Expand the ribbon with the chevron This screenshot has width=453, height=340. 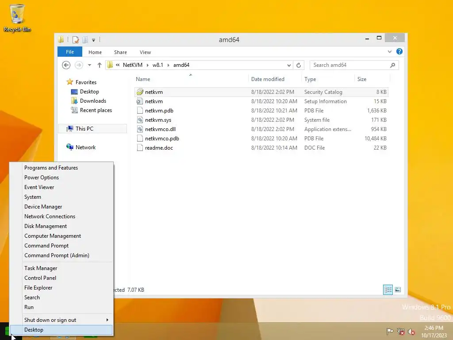pos(389,51)
